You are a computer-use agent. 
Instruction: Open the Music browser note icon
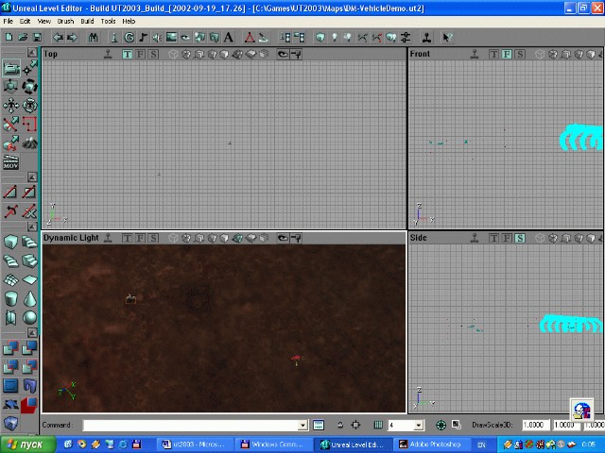point(143,38)
